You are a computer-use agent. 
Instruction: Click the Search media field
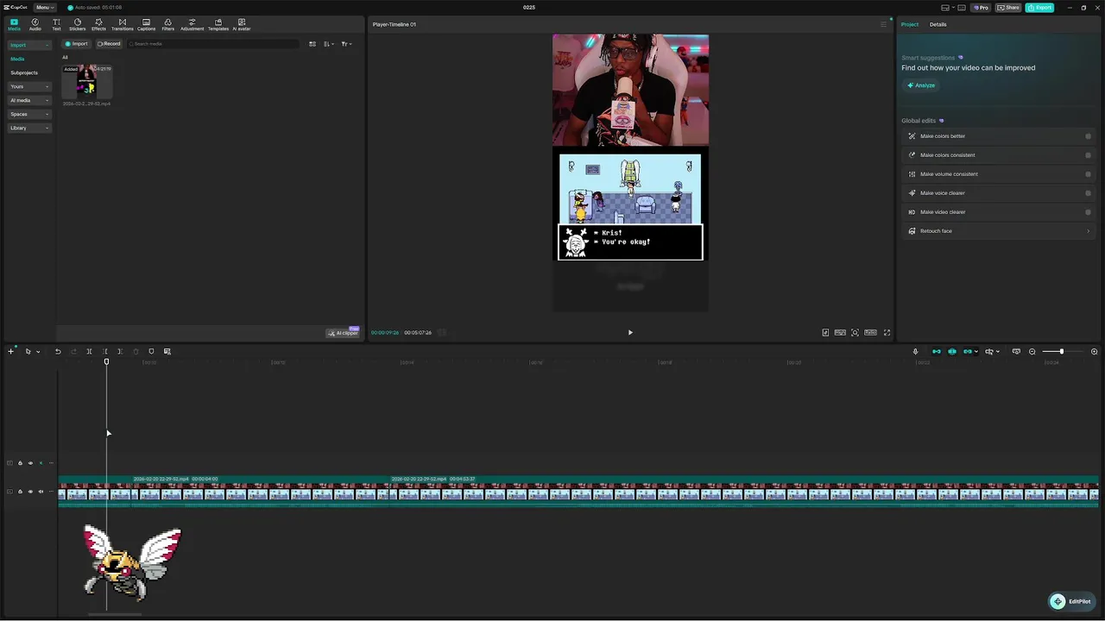coord(212,44)
